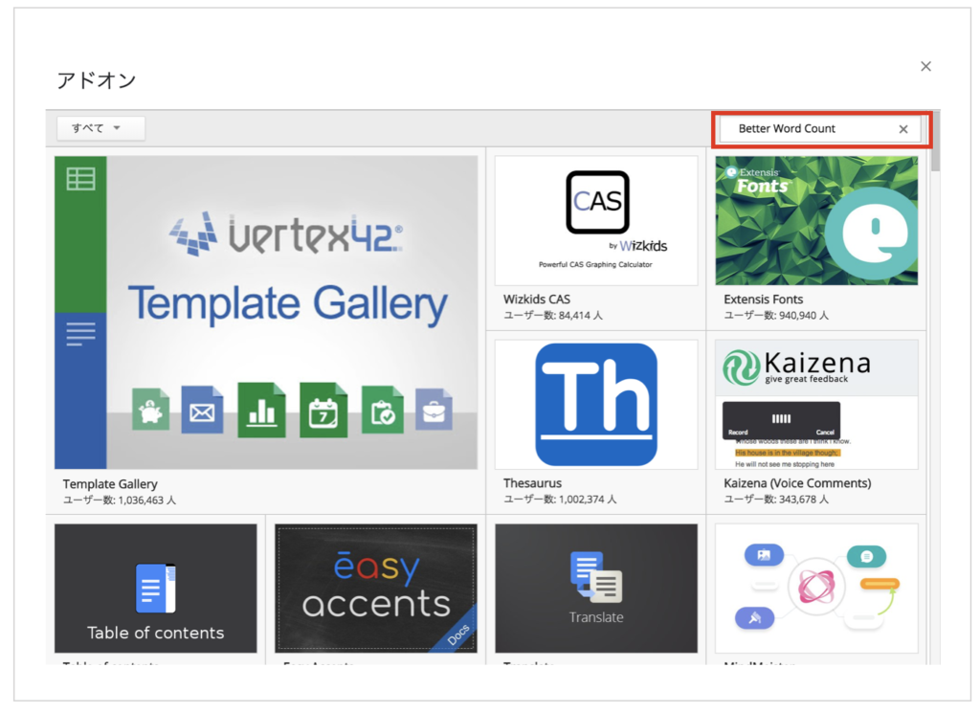
Task: Click user count 343,678 text
Action: pos(776,500)
